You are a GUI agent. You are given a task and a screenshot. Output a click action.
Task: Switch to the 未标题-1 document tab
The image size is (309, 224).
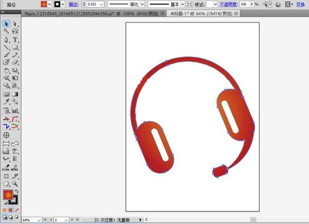click(x=201, y=13)
